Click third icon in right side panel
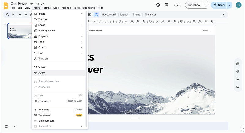Screen dimensions: 245x133 click(x=238, y=79)
